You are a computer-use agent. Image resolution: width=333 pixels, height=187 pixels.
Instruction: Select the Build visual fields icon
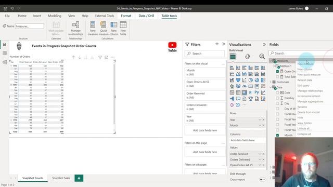tap(233, 57)
